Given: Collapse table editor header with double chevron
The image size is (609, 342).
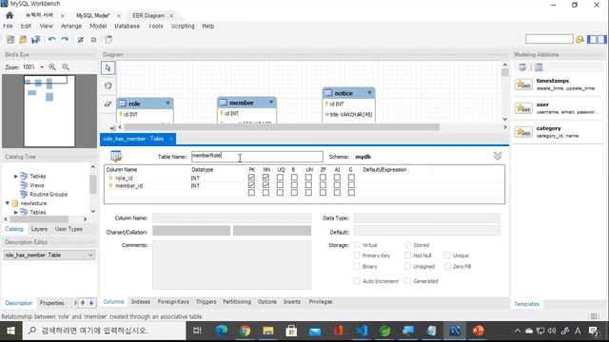Looking at the screenshot, I should [x=498, y=156].
